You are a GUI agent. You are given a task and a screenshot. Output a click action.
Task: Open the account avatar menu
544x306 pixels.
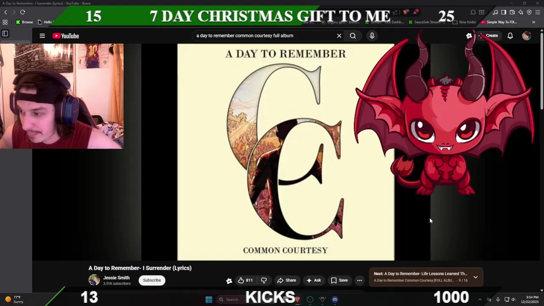527,36
